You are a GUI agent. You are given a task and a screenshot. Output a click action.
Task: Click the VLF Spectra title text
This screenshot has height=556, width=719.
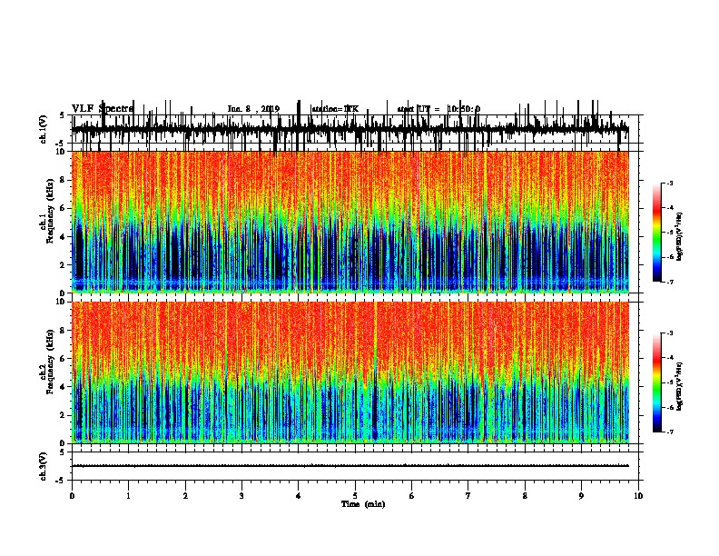[103, 108]
